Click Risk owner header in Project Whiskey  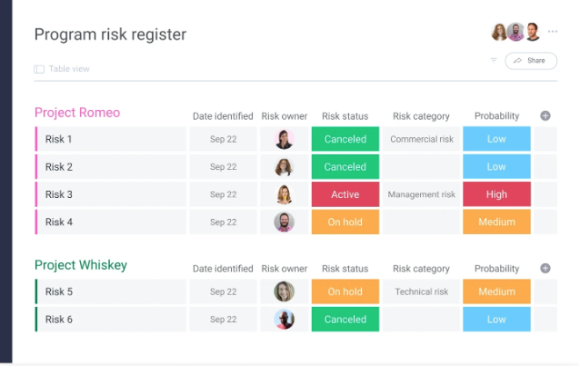click(x=284, y=268)
